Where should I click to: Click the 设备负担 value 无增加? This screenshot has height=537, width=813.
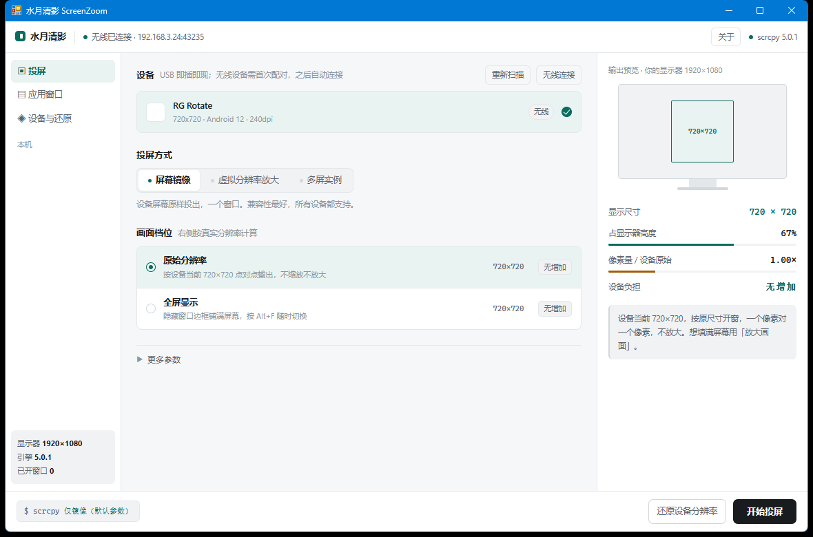(x=781, y=286)
